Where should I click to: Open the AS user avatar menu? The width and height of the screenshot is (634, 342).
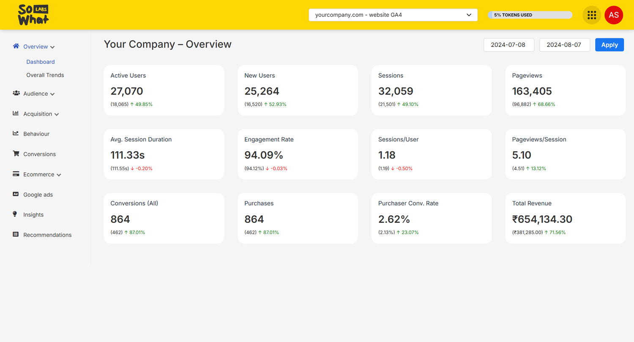[614, 15]
